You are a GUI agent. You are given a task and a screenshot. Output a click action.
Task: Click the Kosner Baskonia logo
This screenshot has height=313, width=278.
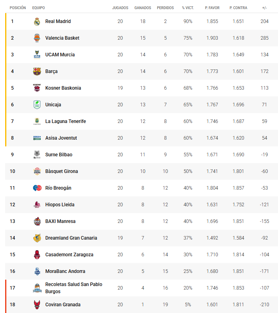pyautogui.click(x=37, y=88)
